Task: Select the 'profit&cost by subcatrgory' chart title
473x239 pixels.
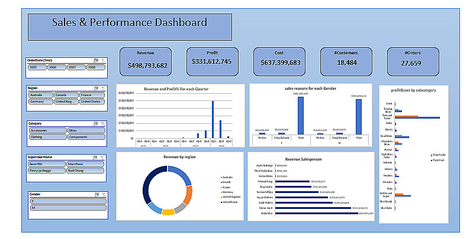Action: click(x=413, y=90)
